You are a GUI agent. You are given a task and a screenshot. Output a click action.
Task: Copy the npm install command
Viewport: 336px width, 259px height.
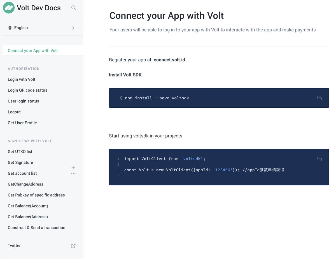tap(319, 98)
